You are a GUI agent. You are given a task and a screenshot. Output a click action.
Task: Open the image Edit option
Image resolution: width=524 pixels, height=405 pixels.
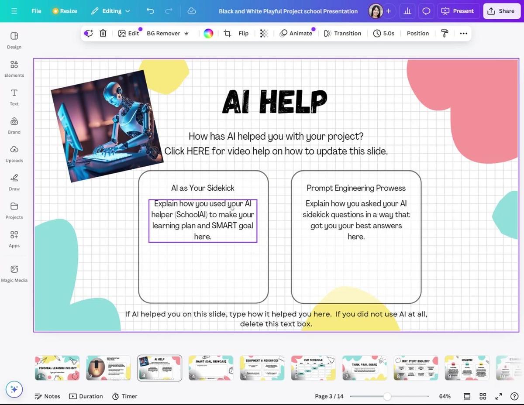[x=129, y=33]
